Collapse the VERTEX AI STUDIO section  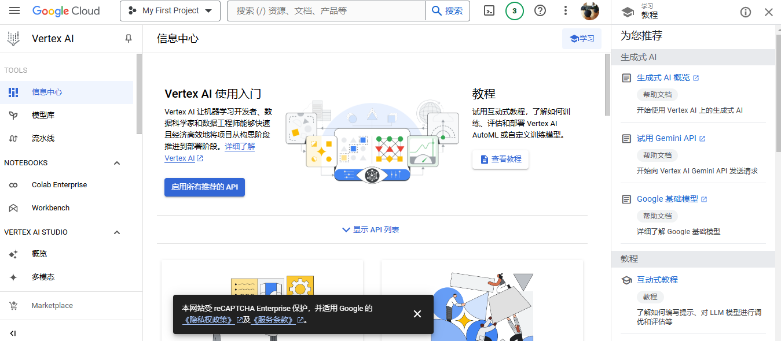click(117, 232)
